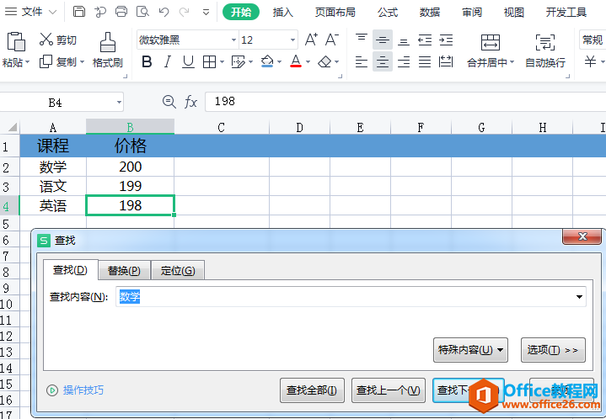The width and height of the screenshot is (606, 419).
Task: Switch to 审阅 ribbon tab
Action: [472, 12]
